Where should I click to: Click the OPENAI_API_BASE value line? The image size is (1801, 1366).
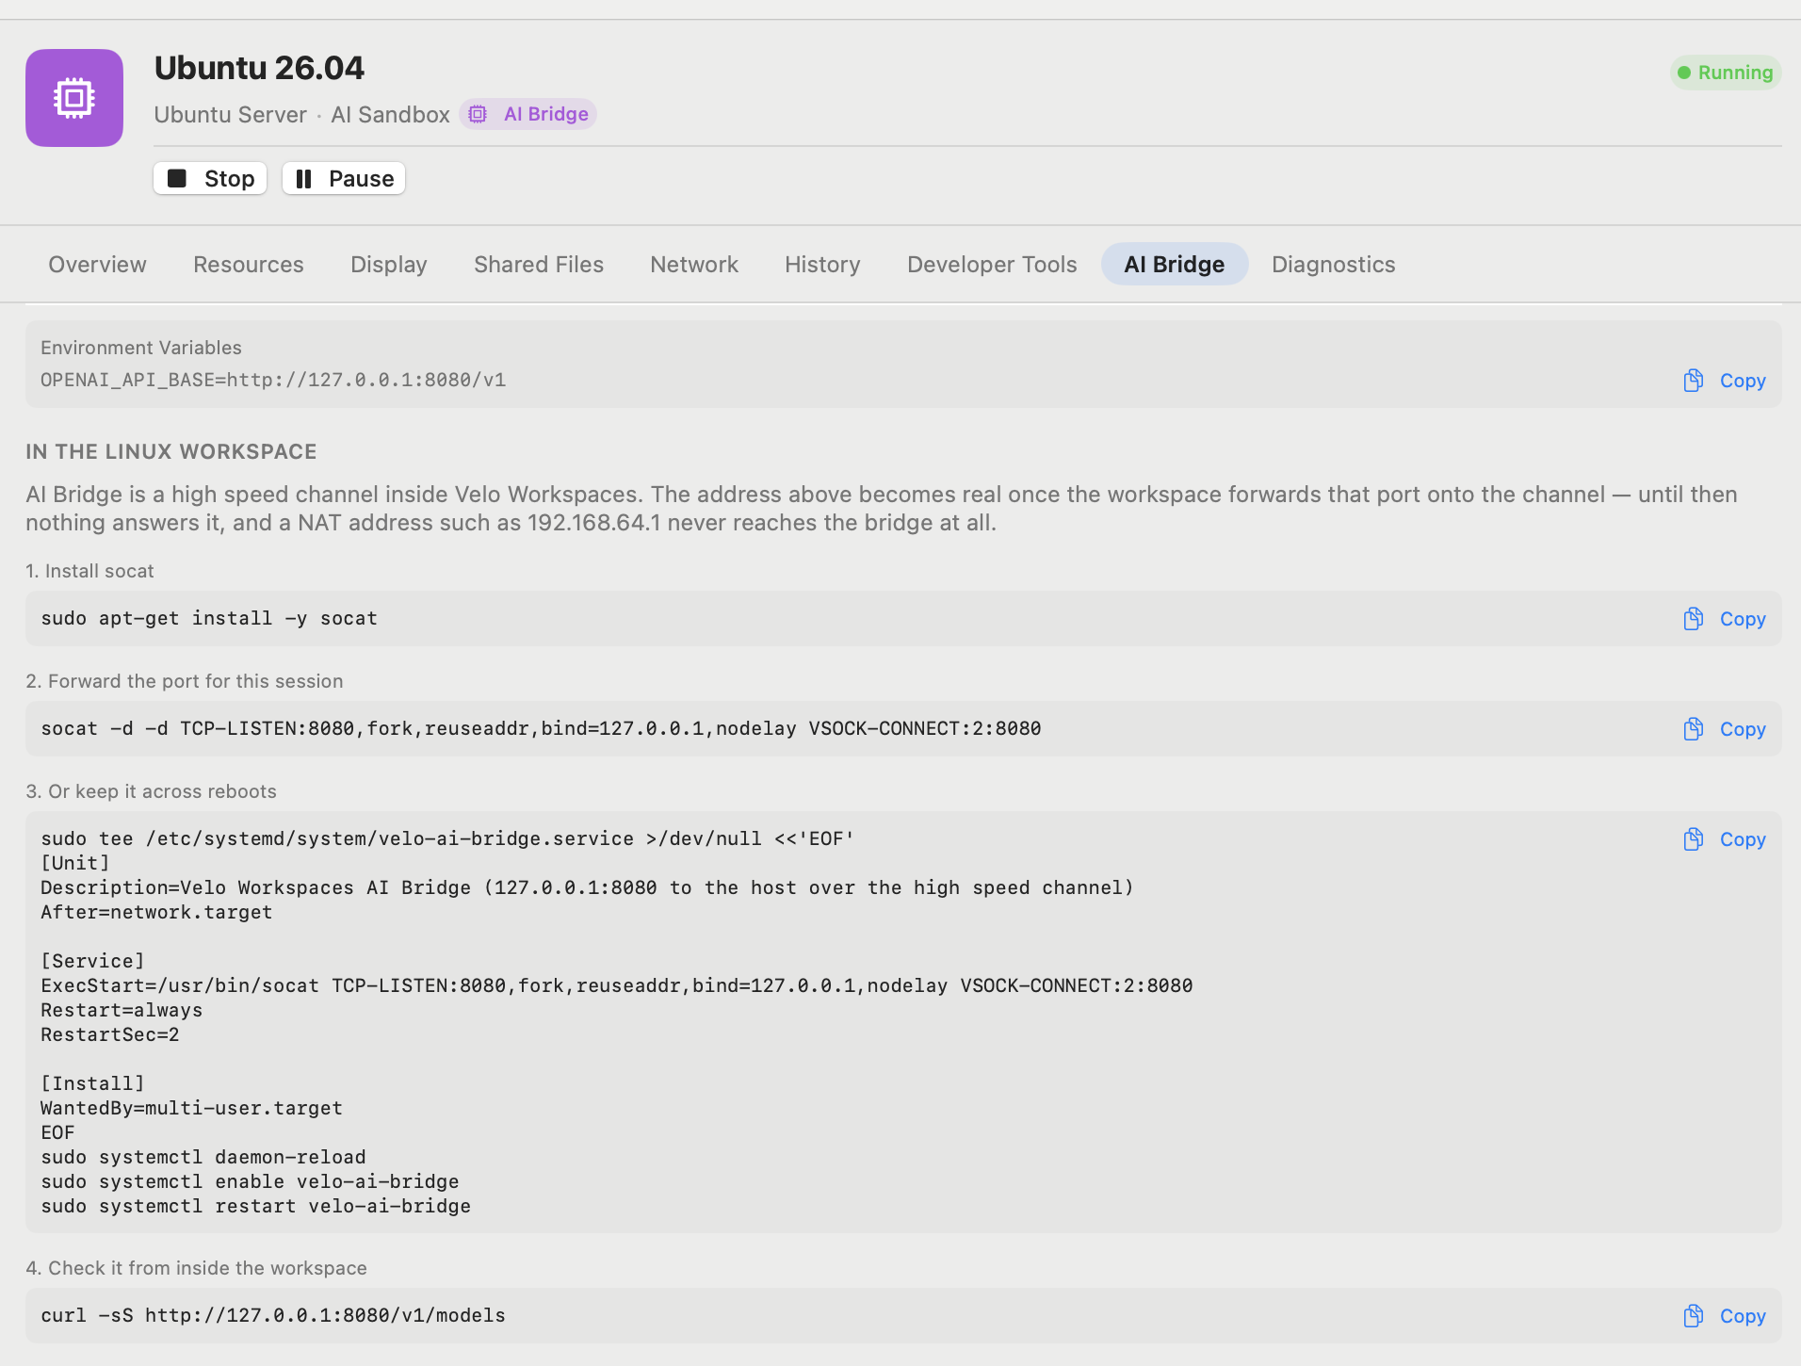[x=273, y=380]
